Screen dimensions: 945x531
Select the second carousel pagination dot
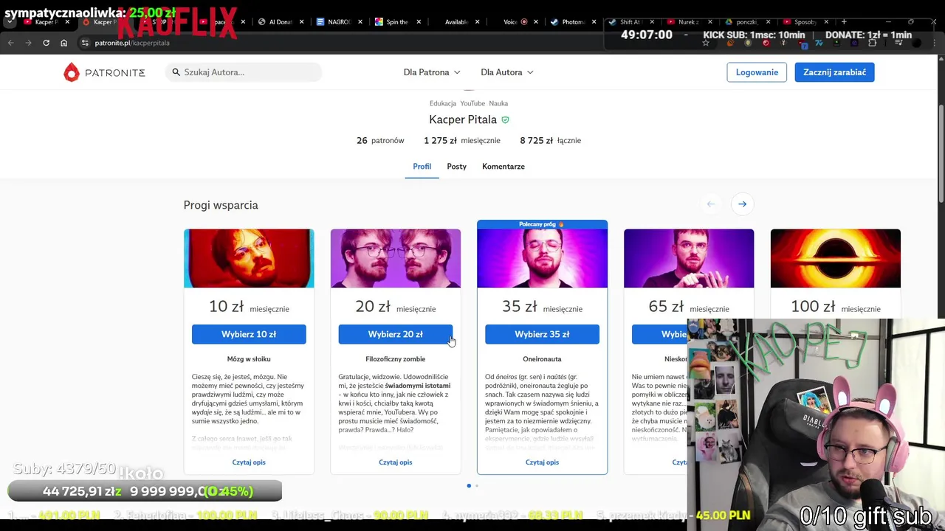(x=477, y=486)
